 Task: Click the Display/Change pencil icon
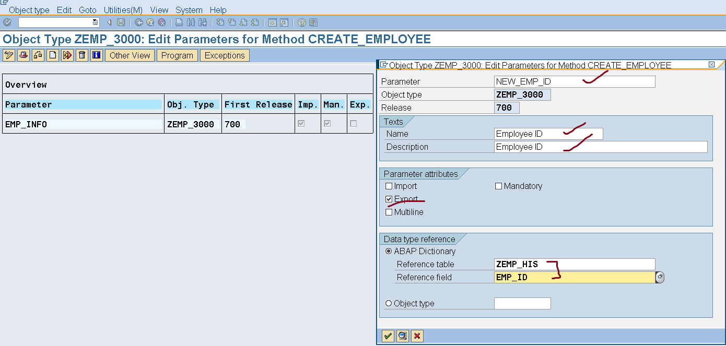coord(9,55)
